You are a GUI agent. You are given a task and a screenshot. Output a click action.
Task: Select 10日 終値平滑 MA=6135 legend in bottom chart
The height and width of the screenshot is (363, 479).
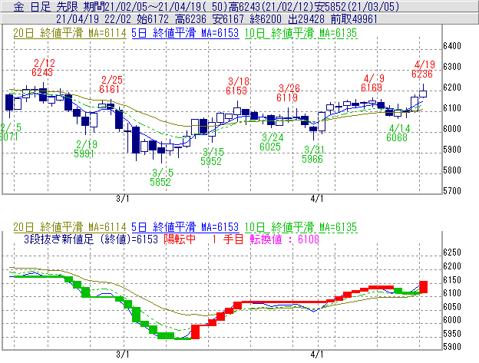(301, 227)
